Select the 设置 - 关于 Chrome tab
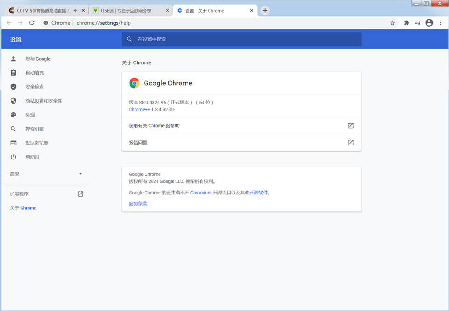This screenshot has height=311, width=449. click(215, 11)
